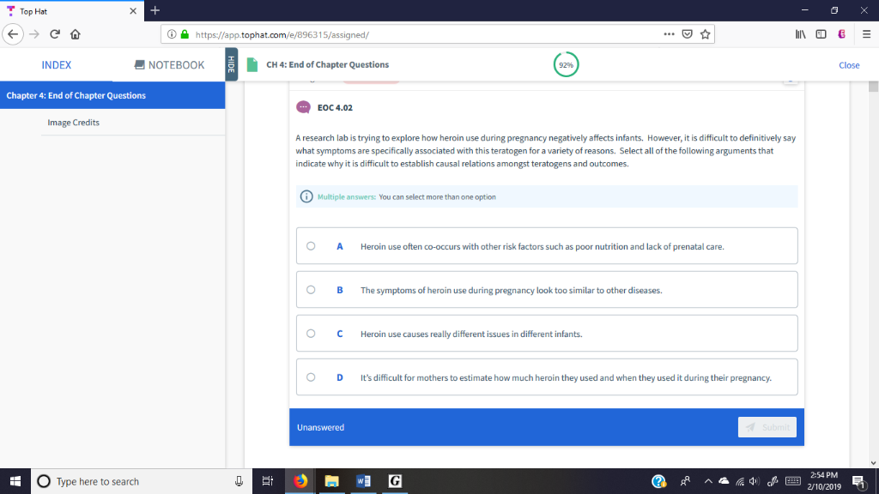Click the scrollbar down arrow
The height and width of the screenshot is (494, 879).
(x=873, y=463)
